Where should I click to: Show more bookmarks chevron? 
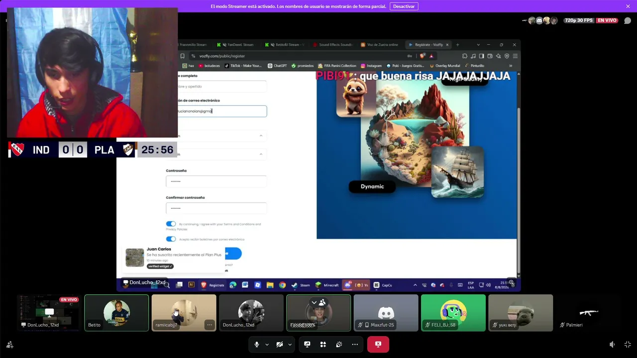coord(511,66)
